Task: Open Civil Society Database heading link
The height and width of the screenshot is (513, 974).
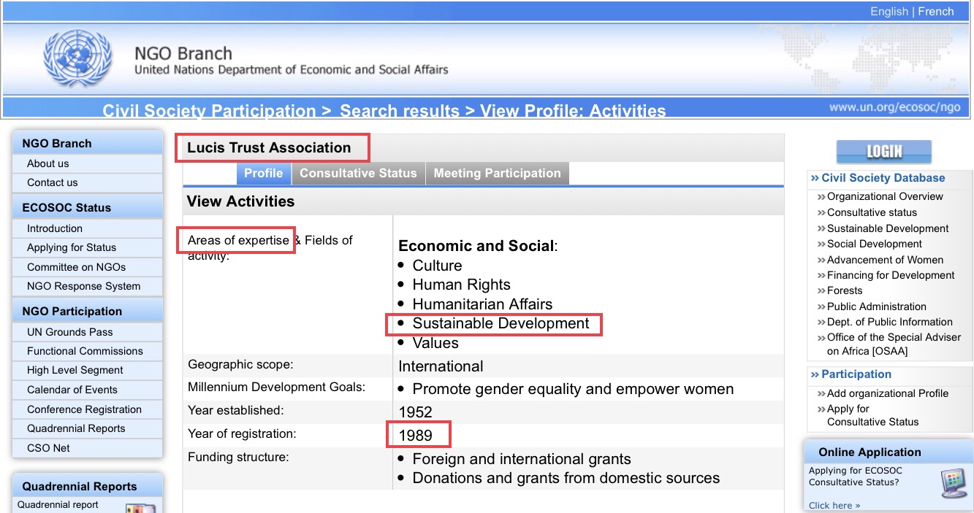Action: tap(883, 178)
